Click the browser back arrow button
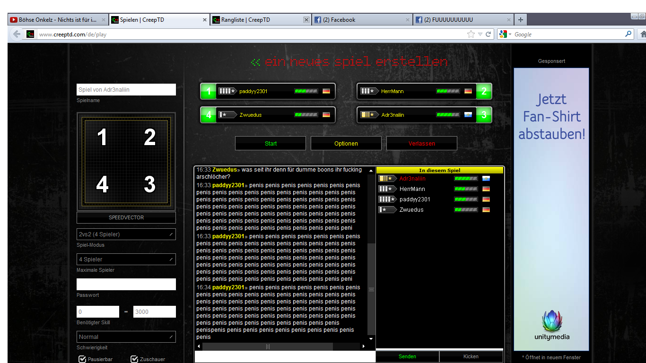This screenshot has height=363, width=646. click(17, 34)
